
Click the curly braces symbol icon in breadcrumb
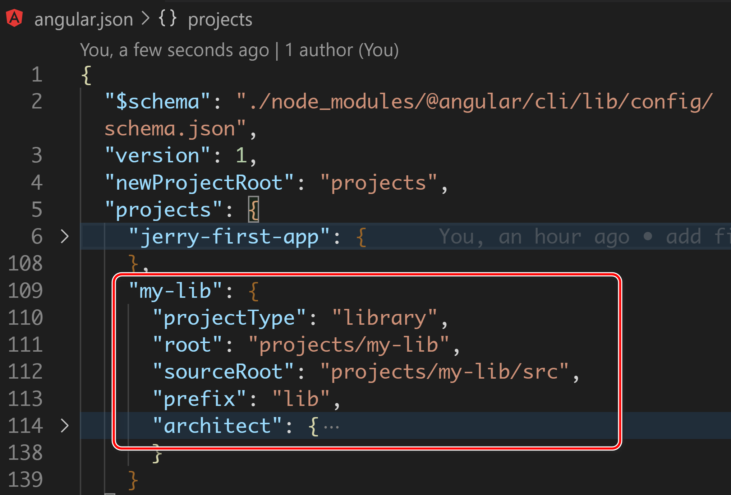tap(167, 19)
